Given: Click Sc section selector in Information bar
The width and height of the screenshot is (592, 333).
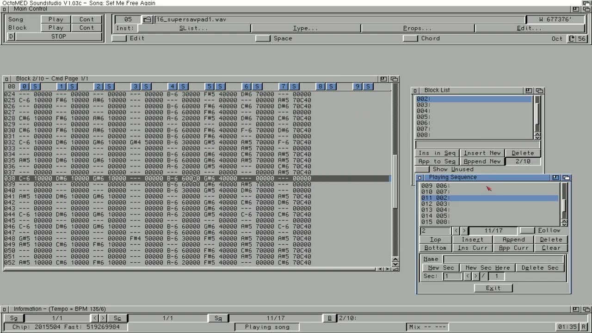Looking at the screenshot, I should [x=117, y=318].
